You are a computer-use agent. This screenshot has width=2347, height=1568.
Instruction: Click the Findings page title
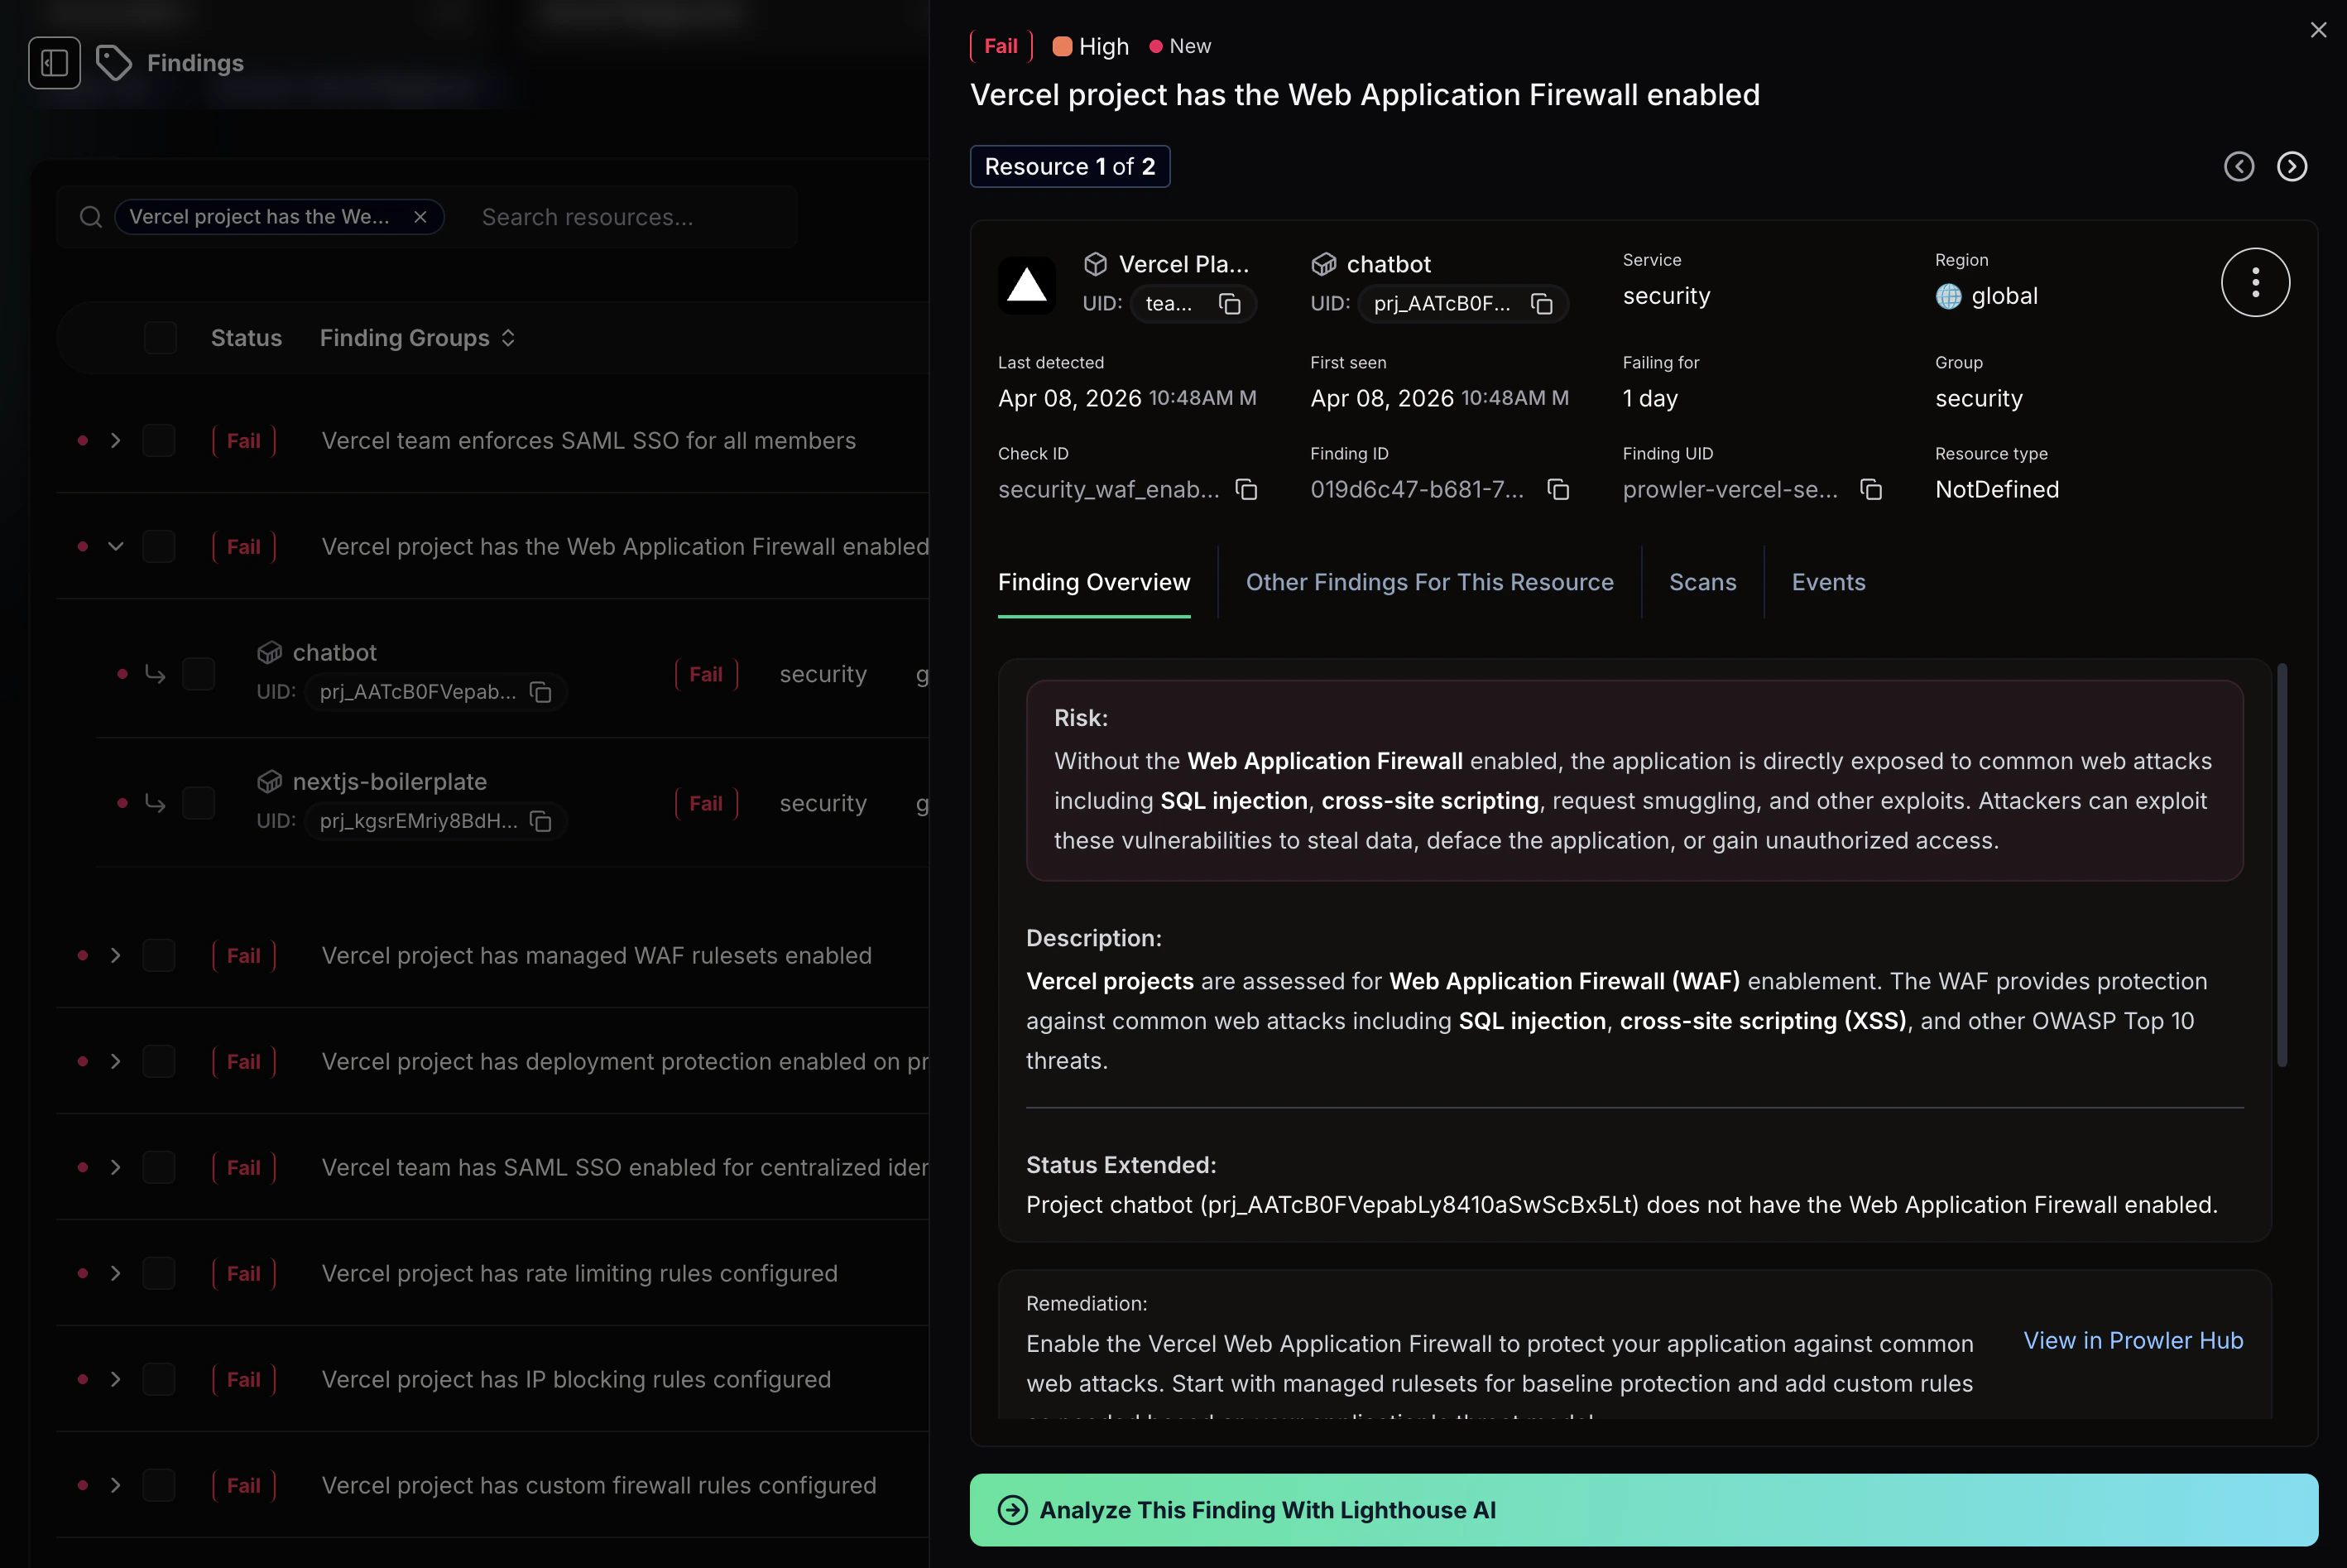(x=195, y=63)
